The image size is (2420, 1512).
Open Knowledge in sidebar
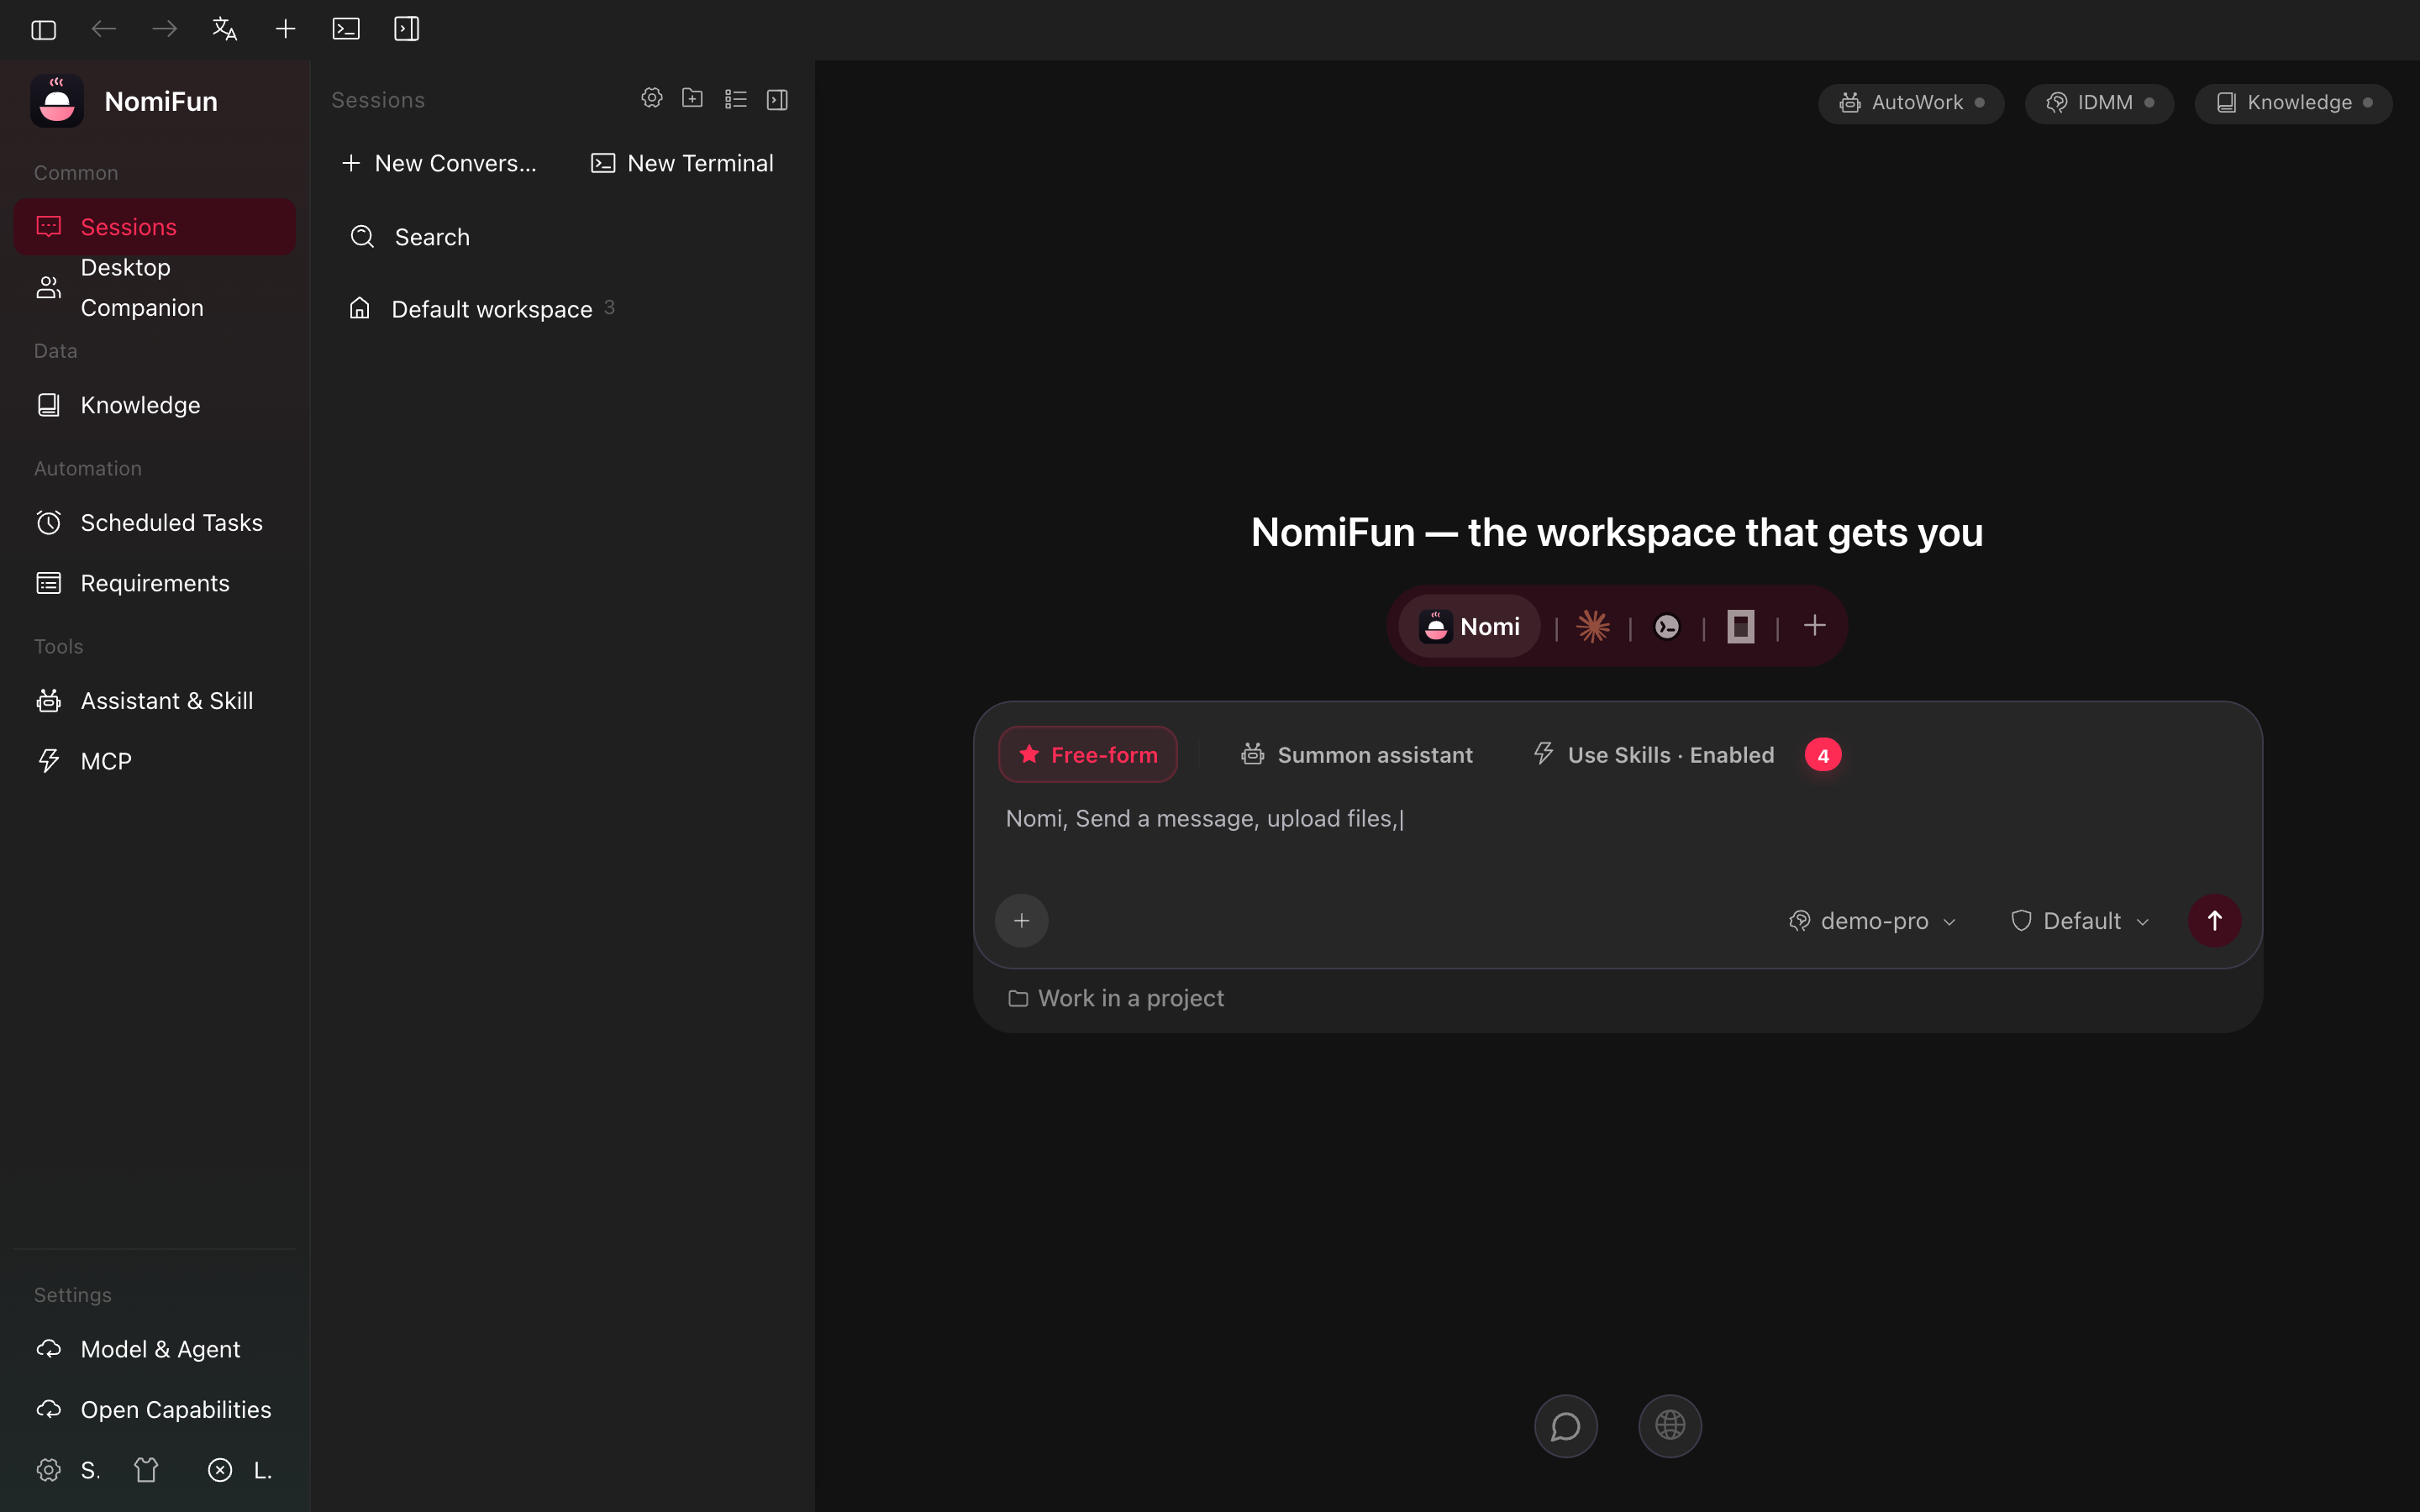(x=155, y=405)
